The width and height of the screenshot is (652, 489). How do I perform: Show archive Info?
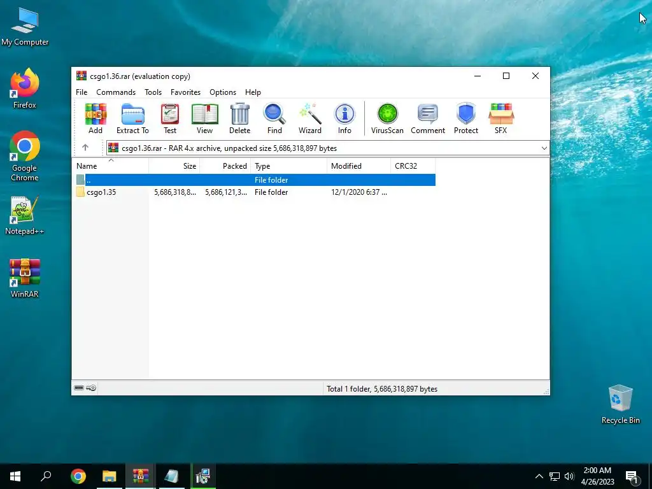[x=344, y=118]
